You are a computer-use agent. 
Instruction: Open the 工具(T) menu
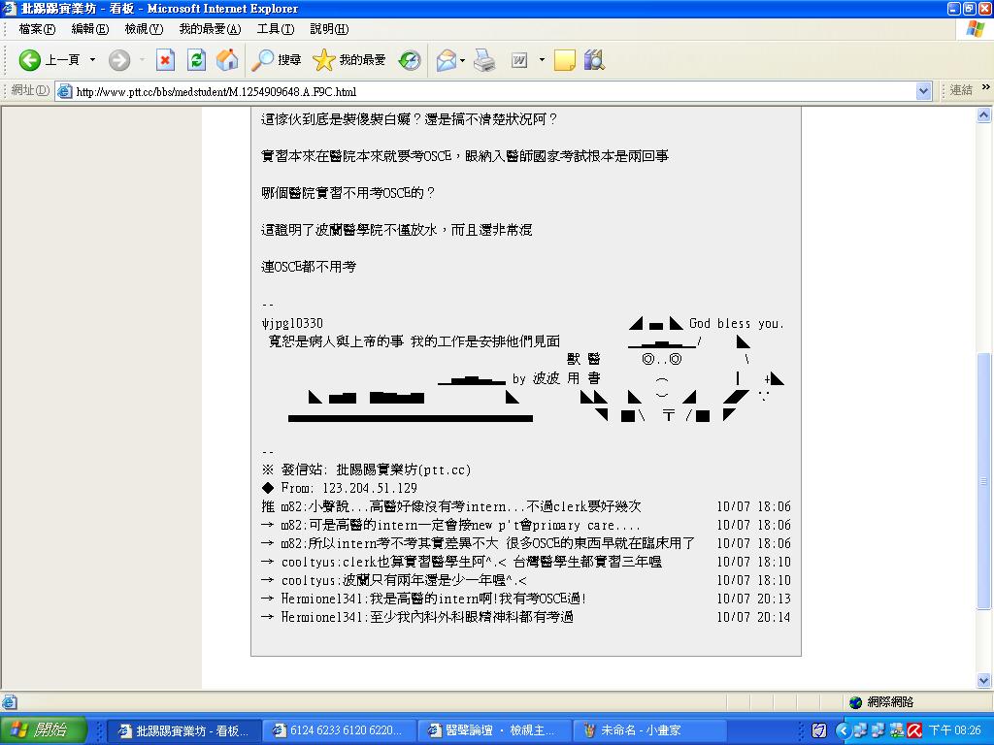275,29
